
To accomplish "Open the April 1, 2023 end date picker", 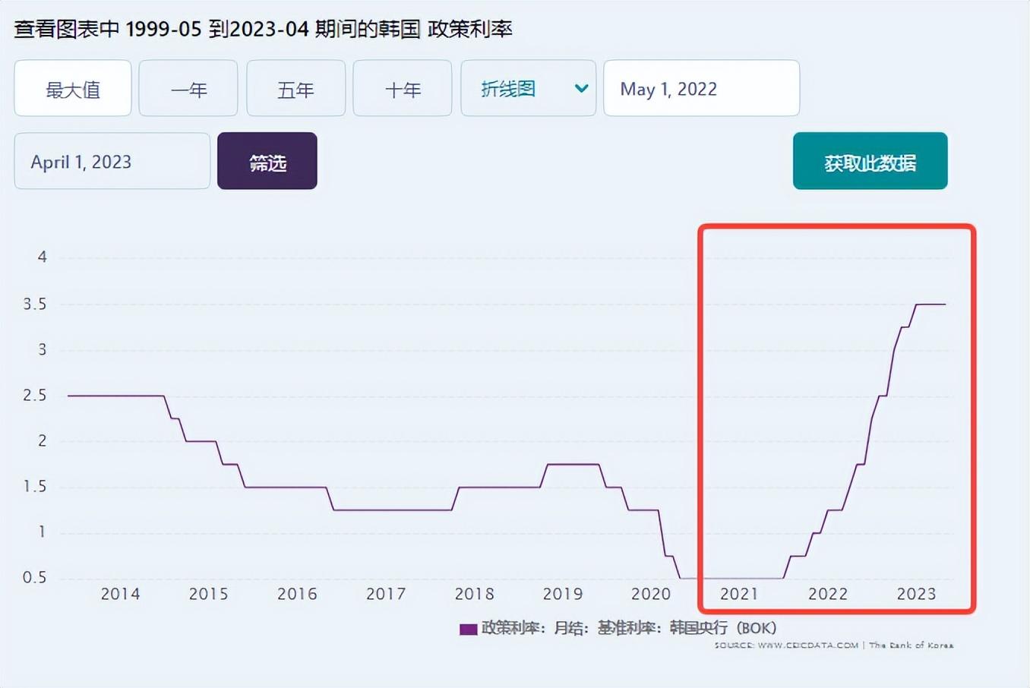I will tap(111, 161).
